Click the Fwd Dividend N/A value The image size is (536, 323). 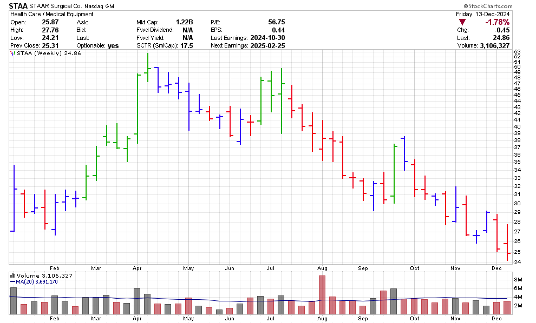point(188,30)
